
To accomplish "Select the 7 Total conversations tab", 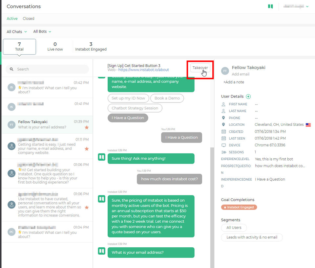I will pyautogui.click(x=19, y=47).
